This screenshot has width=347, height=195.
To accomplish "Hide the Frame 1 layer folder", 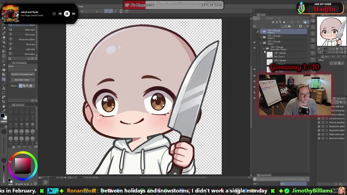I will pyautogui.click(x=254, y=43).
